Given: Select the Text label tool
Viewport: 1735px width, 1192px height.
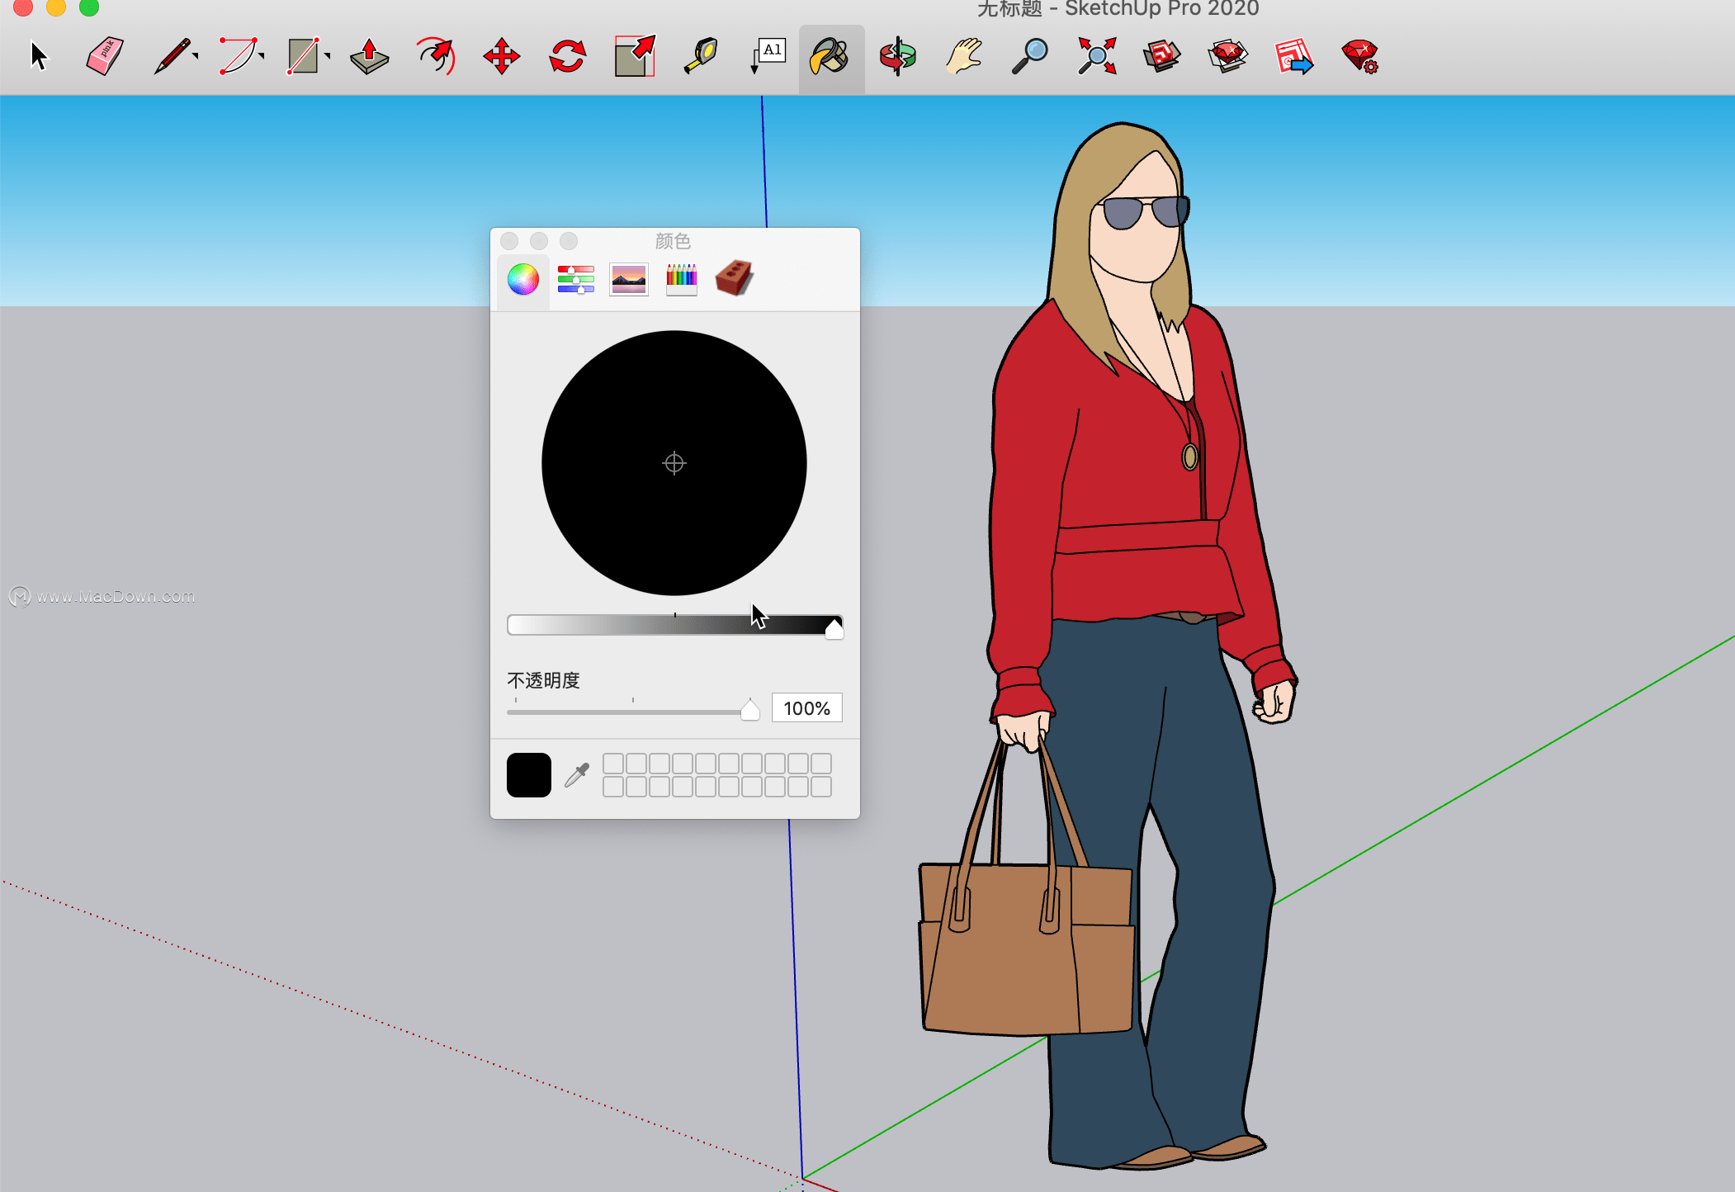Looking at the screenshot, I should [768, 57].
